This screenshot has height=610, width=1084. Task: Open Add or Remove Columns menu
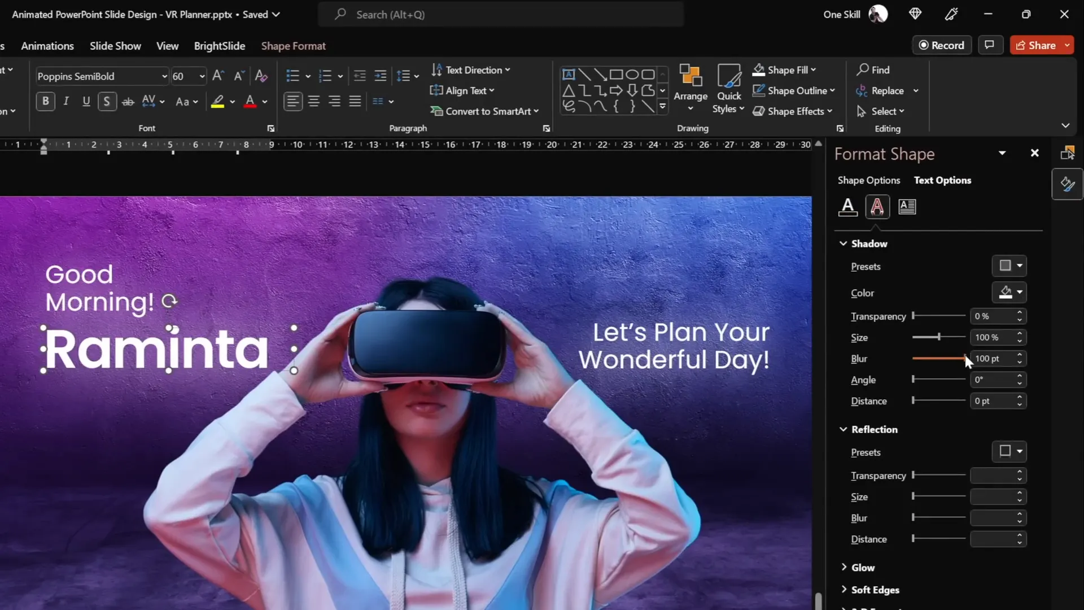point(383,102)
